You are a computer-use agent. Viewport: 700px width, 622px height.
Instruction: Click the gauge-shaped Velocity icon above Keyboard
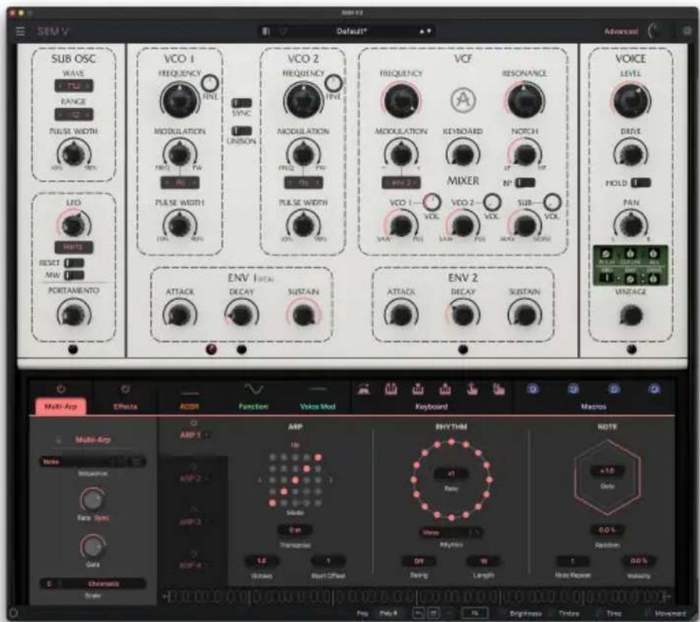pos(364,389)
